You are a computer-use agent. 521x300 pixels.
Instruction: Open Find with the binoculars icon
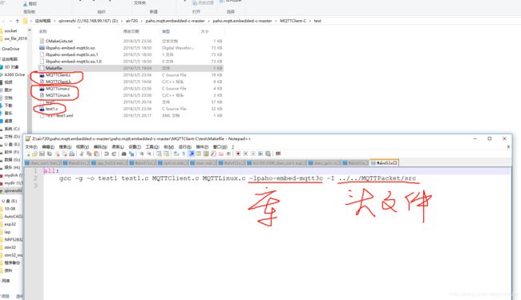(x=124, y=154)
